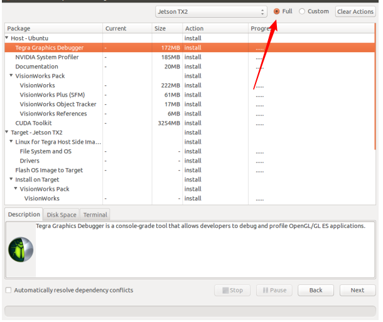Image resolution: width=383 pixels, height=322 pixels.
Task: Sort by the Size column header
Action: 167,28
